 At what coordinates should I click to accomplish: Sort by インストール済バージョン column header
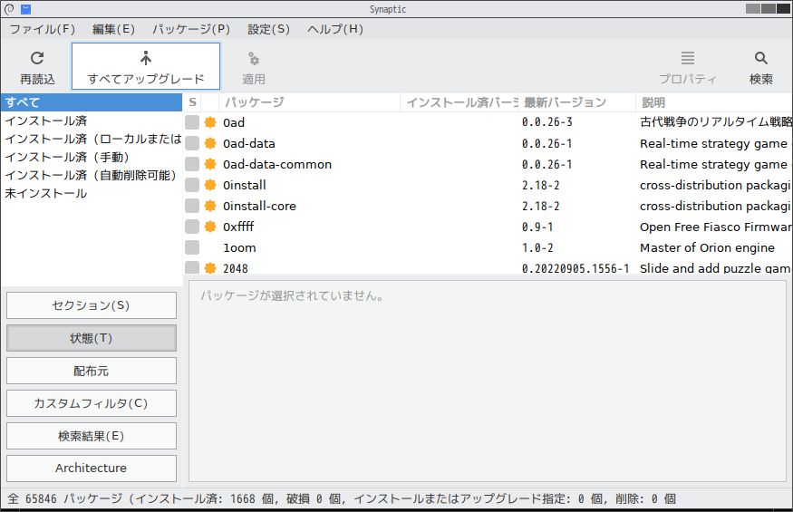click(459, 102)
